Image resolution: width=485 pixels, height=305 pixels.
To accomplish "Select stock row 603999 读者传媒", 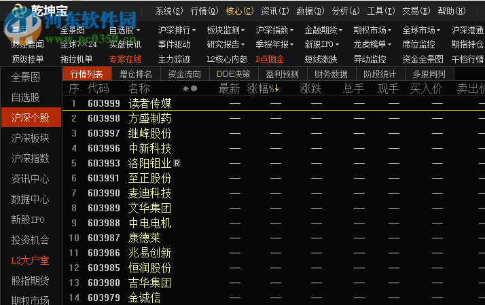I will pos(274,103).
